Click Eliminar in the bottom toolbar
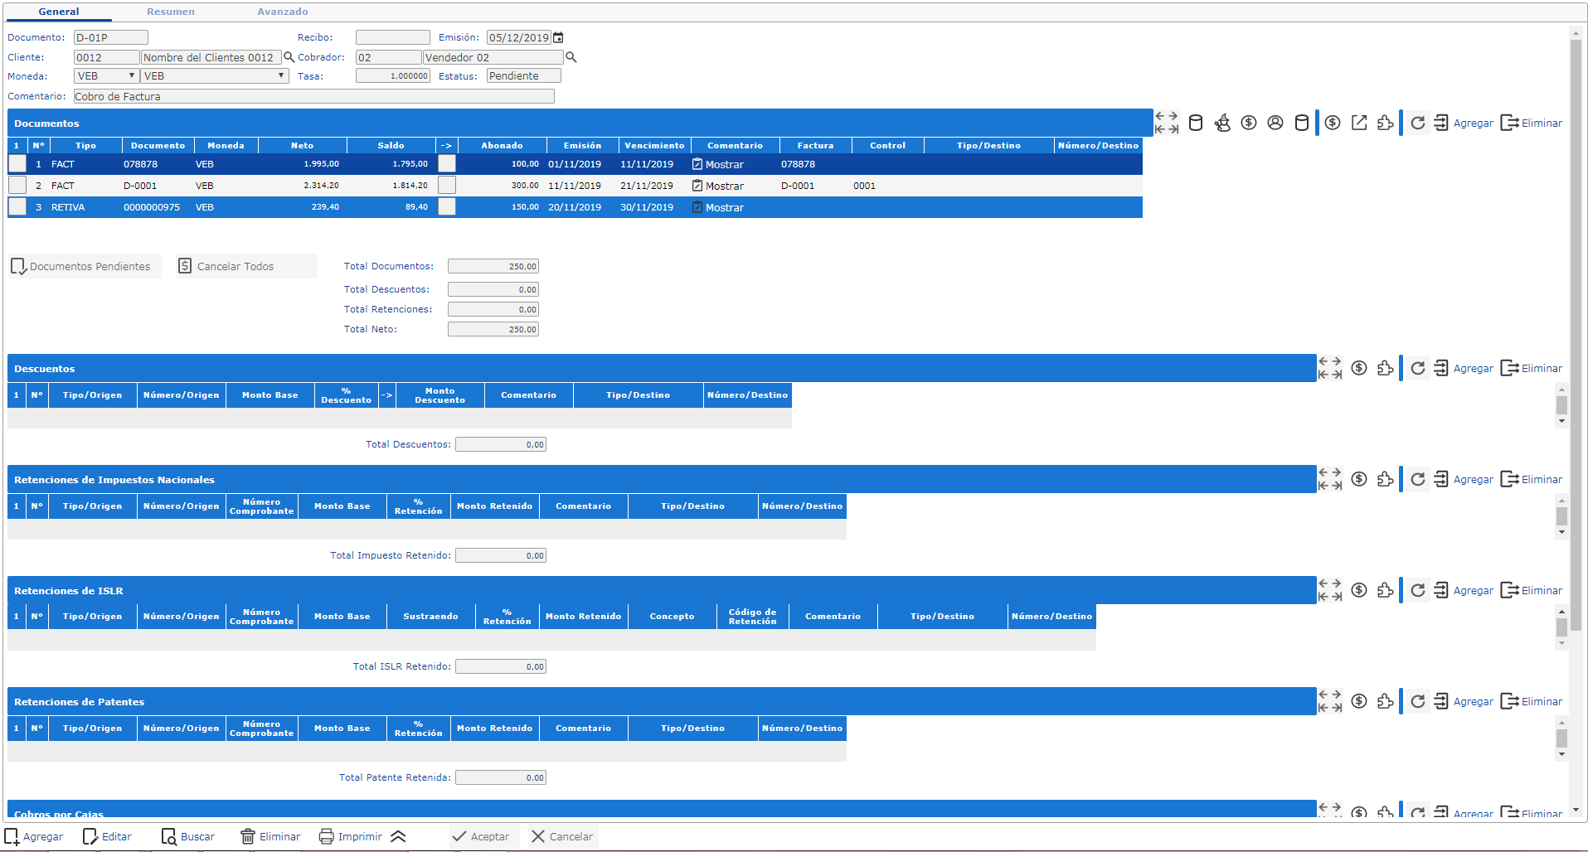 270,836
